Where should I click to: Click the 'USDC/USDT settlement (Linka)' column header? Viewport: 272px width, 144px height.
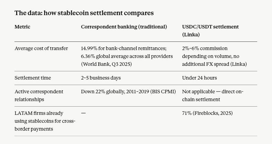pos(210,31)
